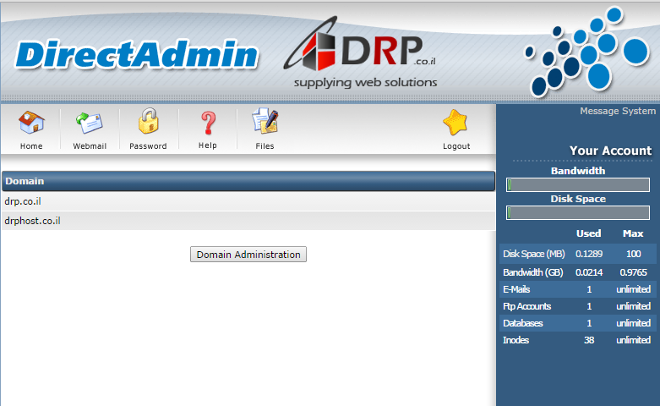Open Webmail via the envelope icon
The width and height of the screenshot is (660, 406).
coord(89,123)
